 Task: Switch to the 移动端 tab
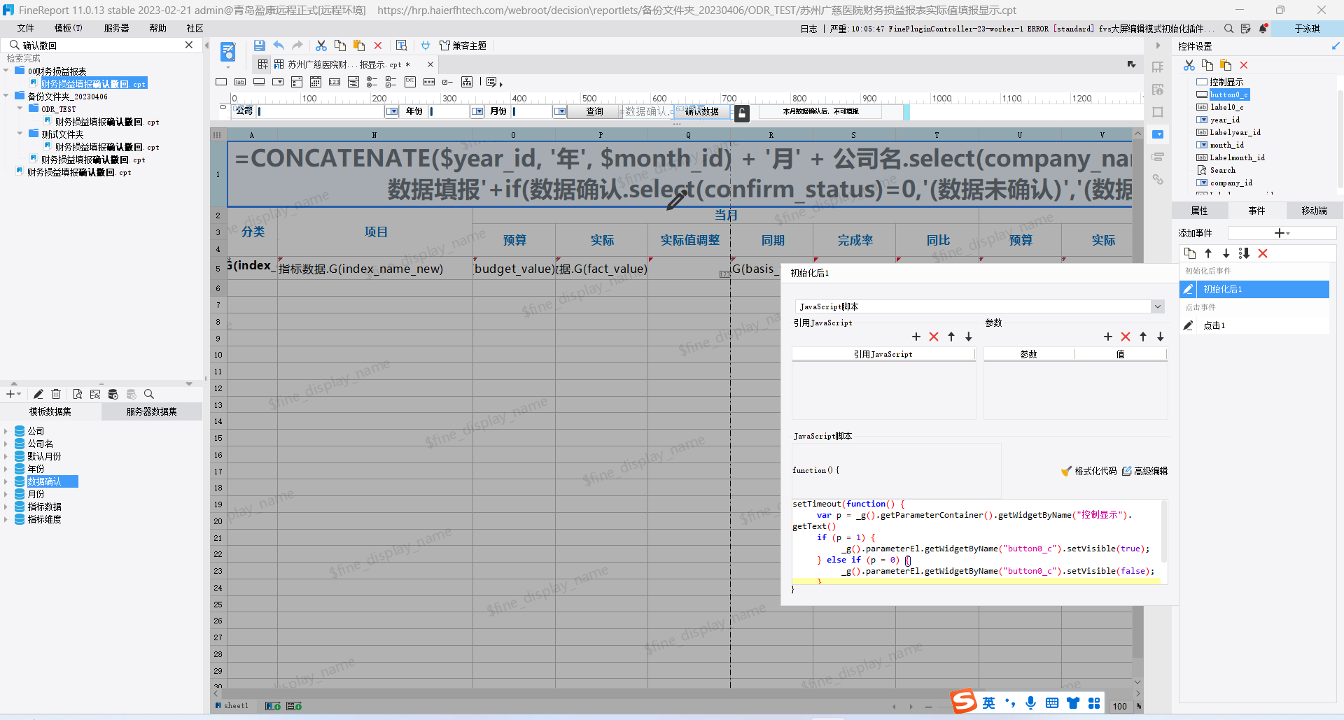point(1314,211)
